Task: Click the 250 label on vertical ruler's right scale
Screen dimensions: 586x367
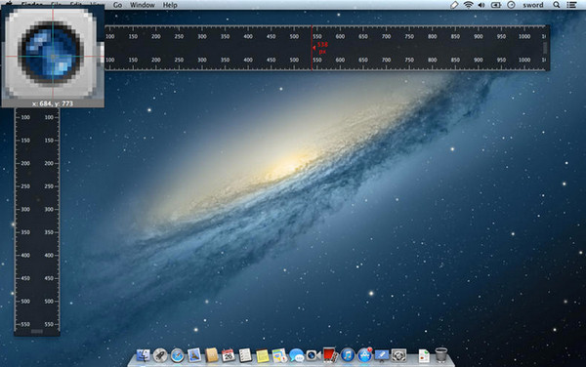Action: click(x=49, y=186)
